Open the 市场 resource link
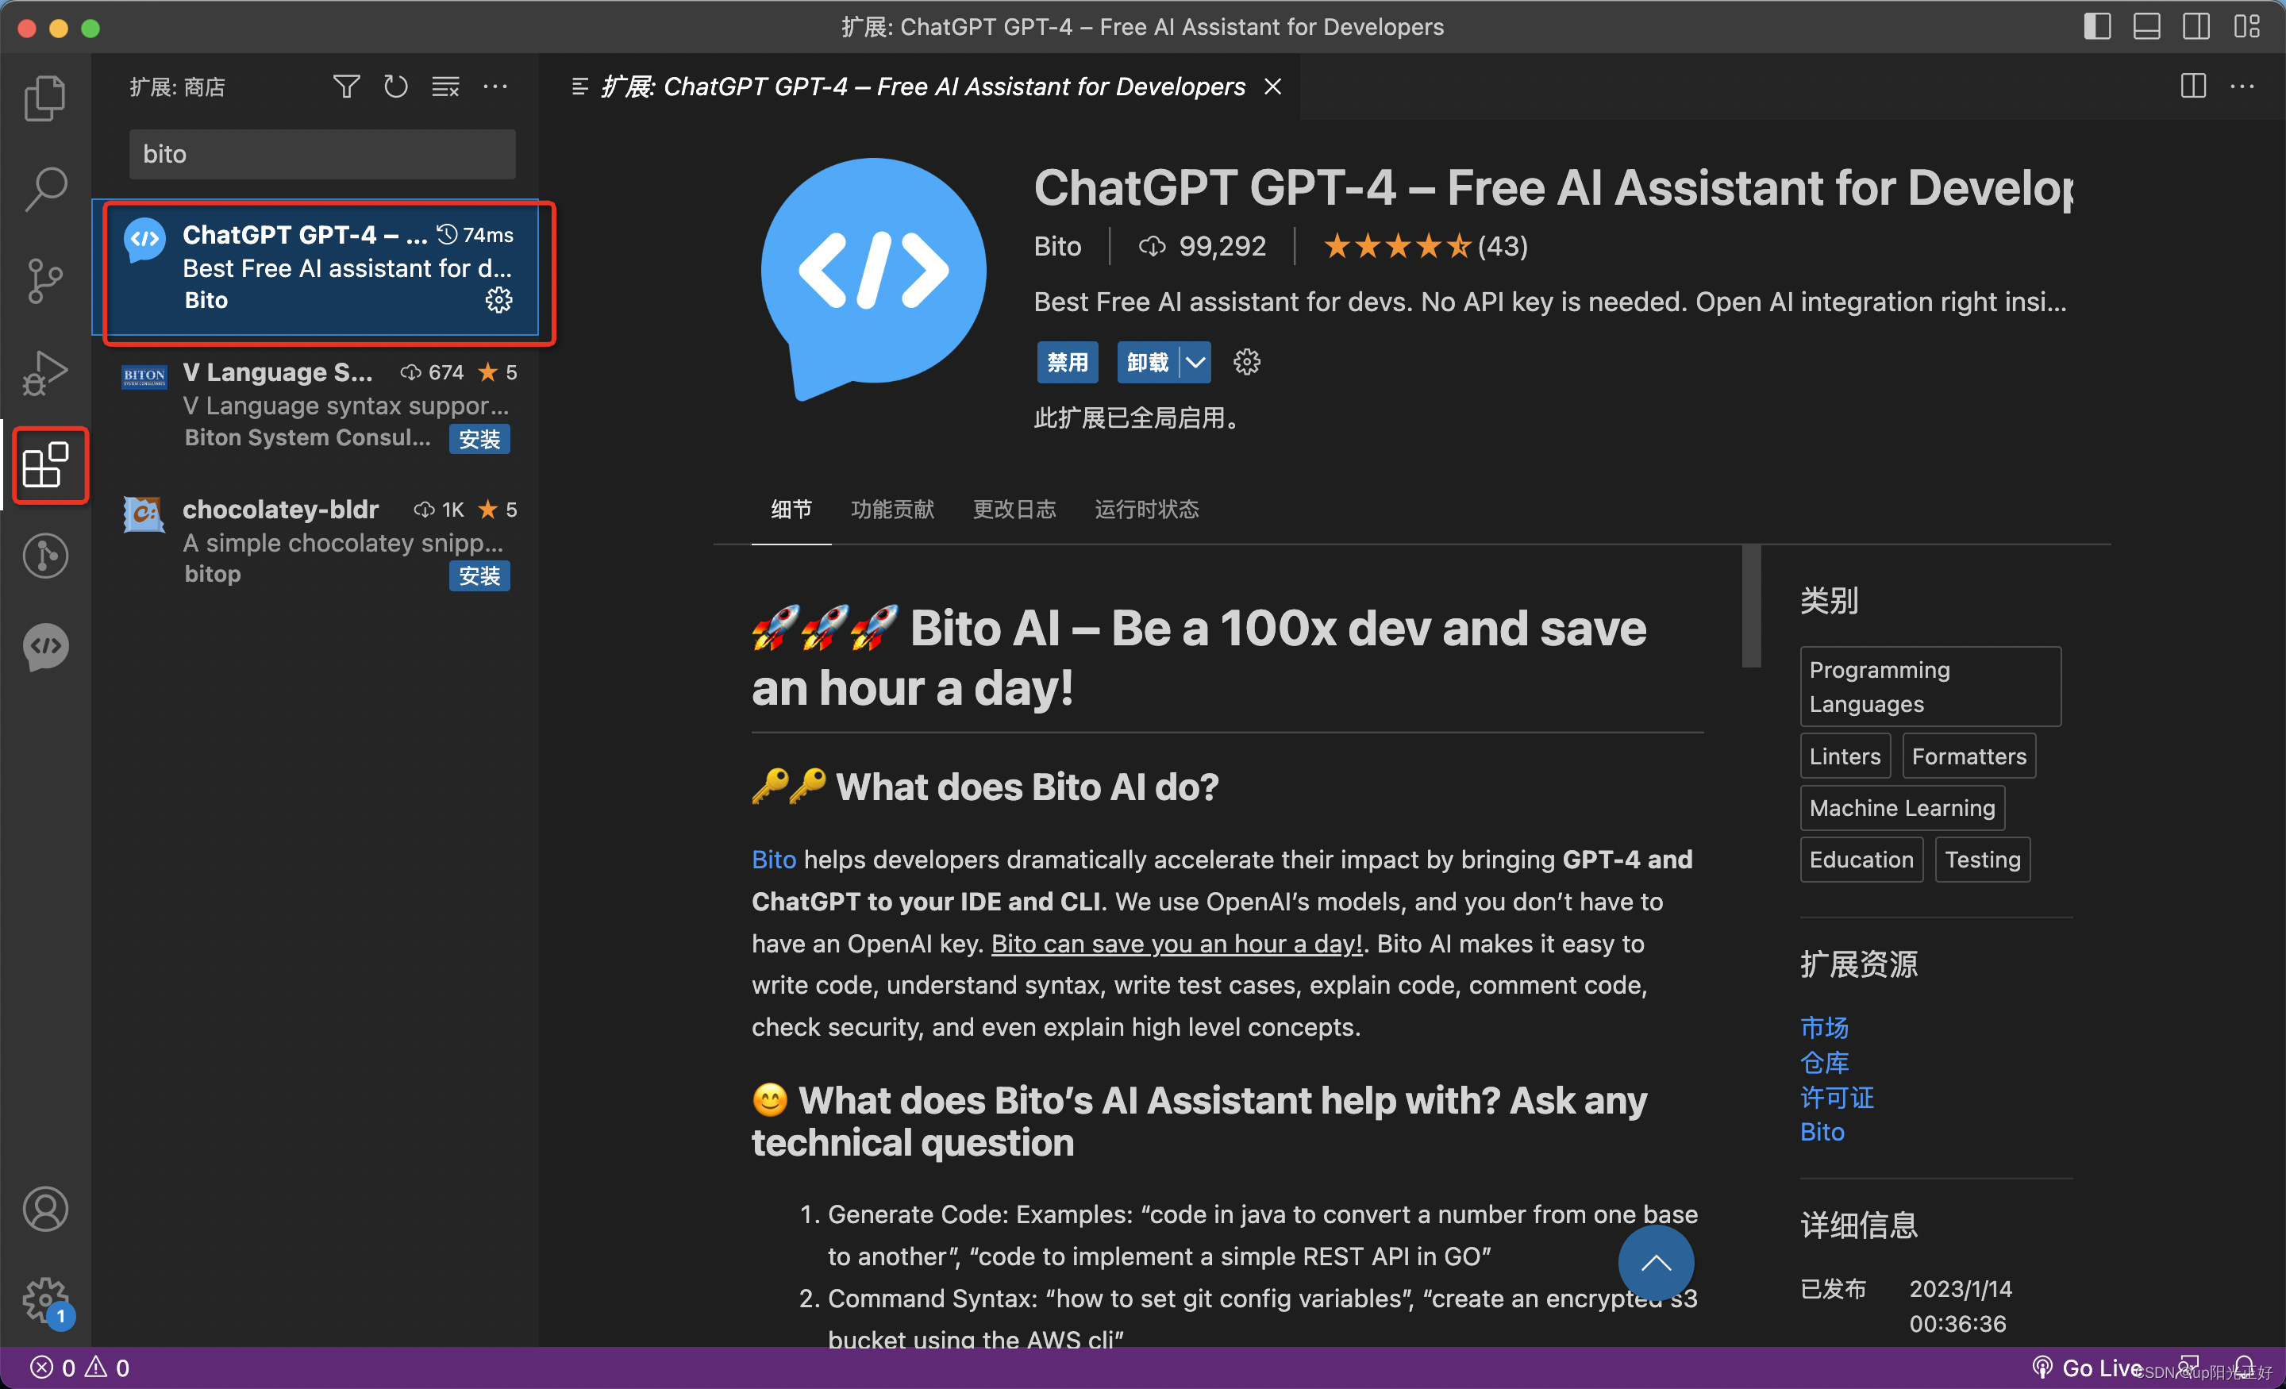 pyautogui.click(x=1823, y=1027)
